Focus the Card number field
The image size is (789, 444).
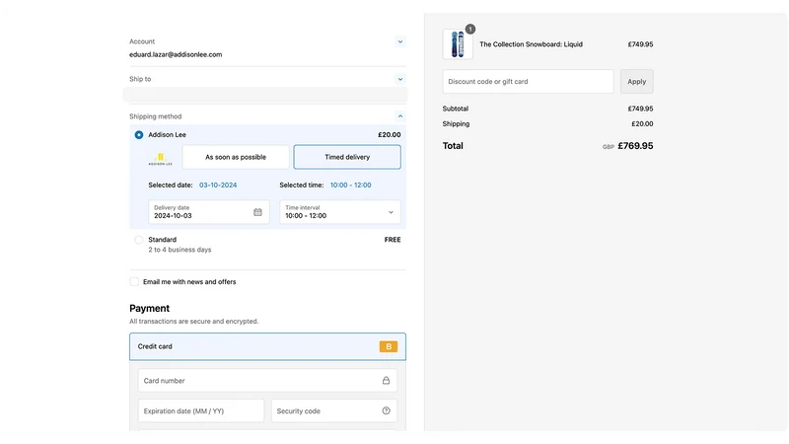(267, 381)
